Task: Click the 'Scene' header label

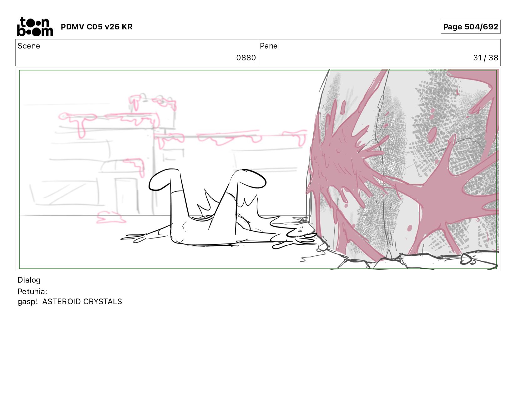Action: point(29,46)
